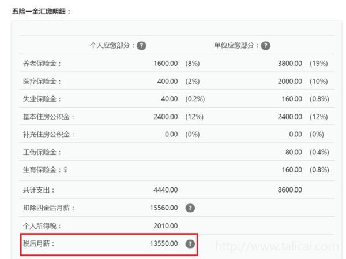
Task: Click work injury amount 80.00
Action: point(294,152)
